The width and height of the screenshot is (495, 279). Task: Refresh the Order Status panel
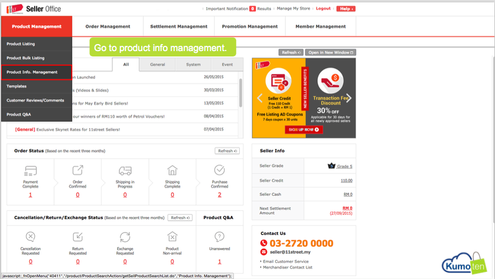(227, 151)
